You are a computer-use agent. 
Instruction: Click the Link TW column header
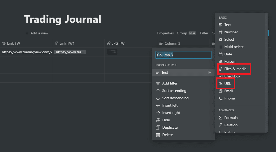pos(26,43)
